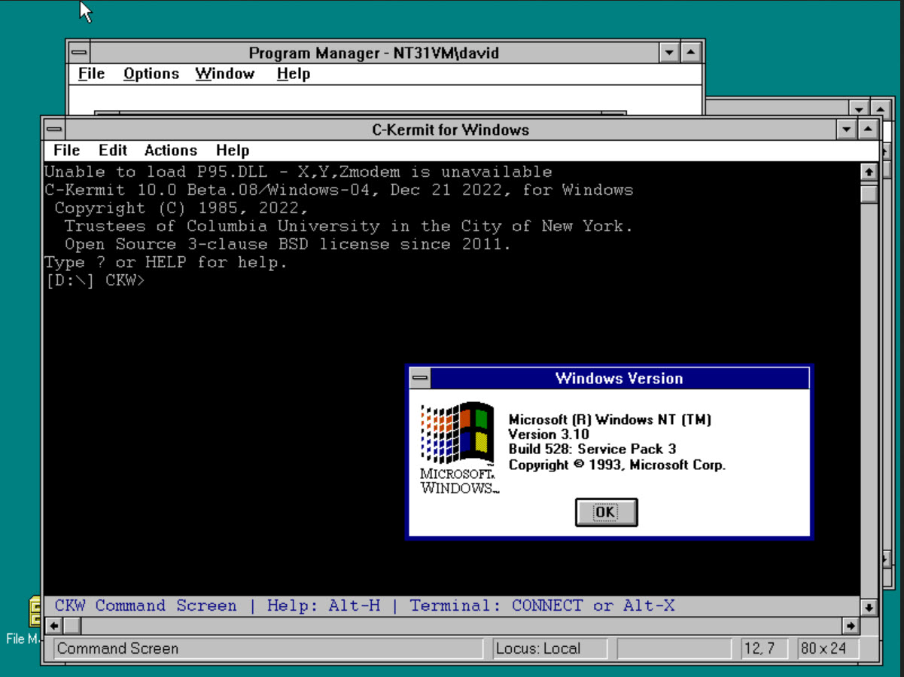Click C-Kermit horizontal scrollbar left arrow

(x=53, y=625)
